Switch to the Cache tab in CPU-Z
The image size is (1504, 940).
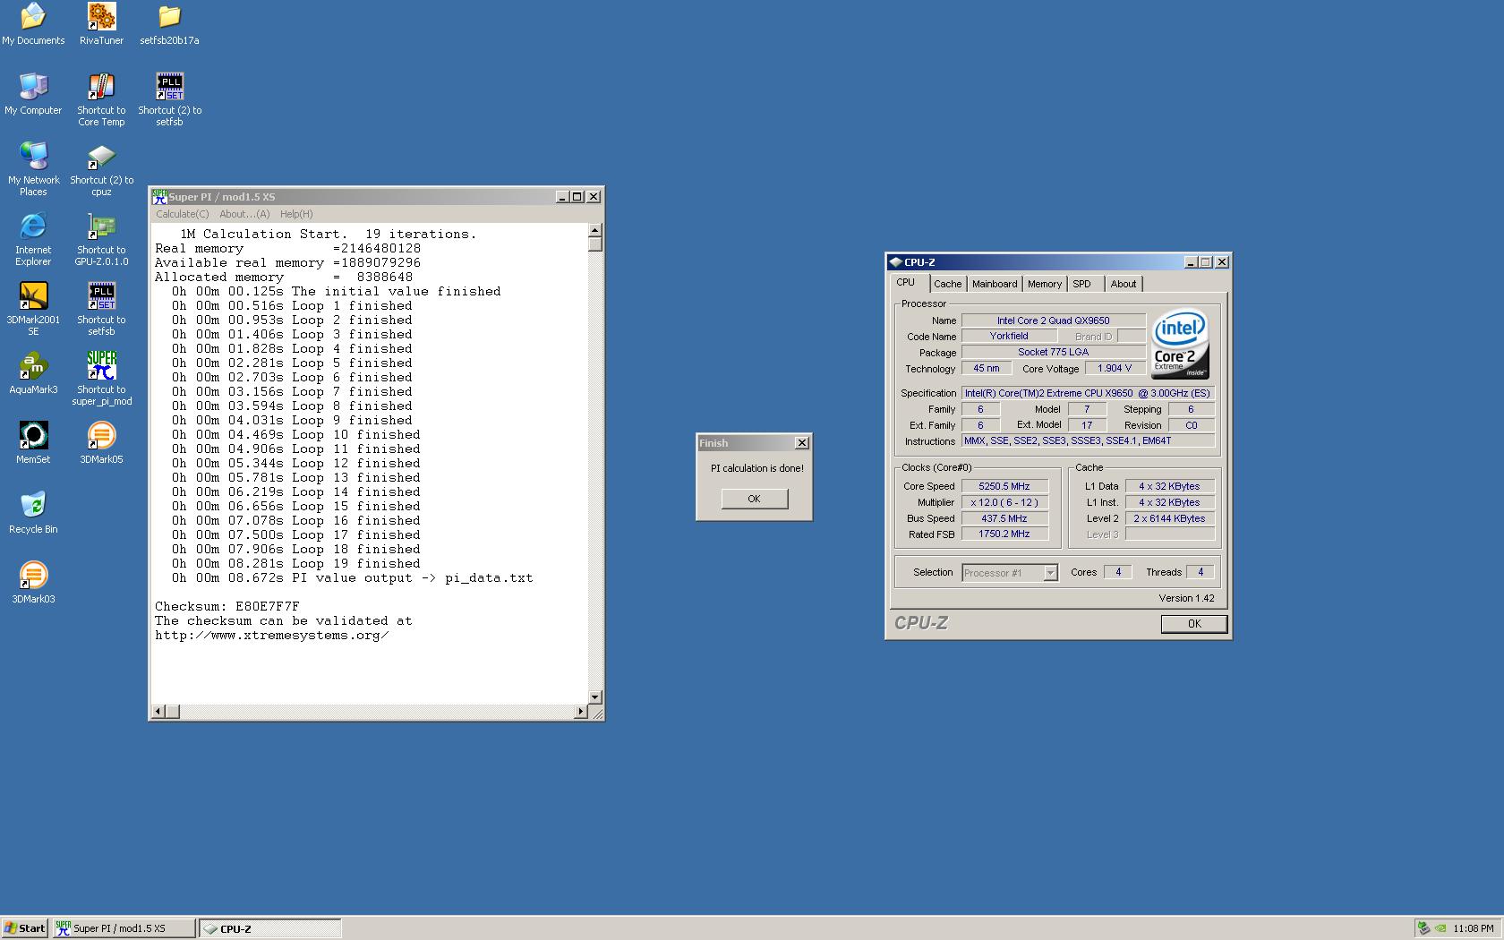pos(947,284)
